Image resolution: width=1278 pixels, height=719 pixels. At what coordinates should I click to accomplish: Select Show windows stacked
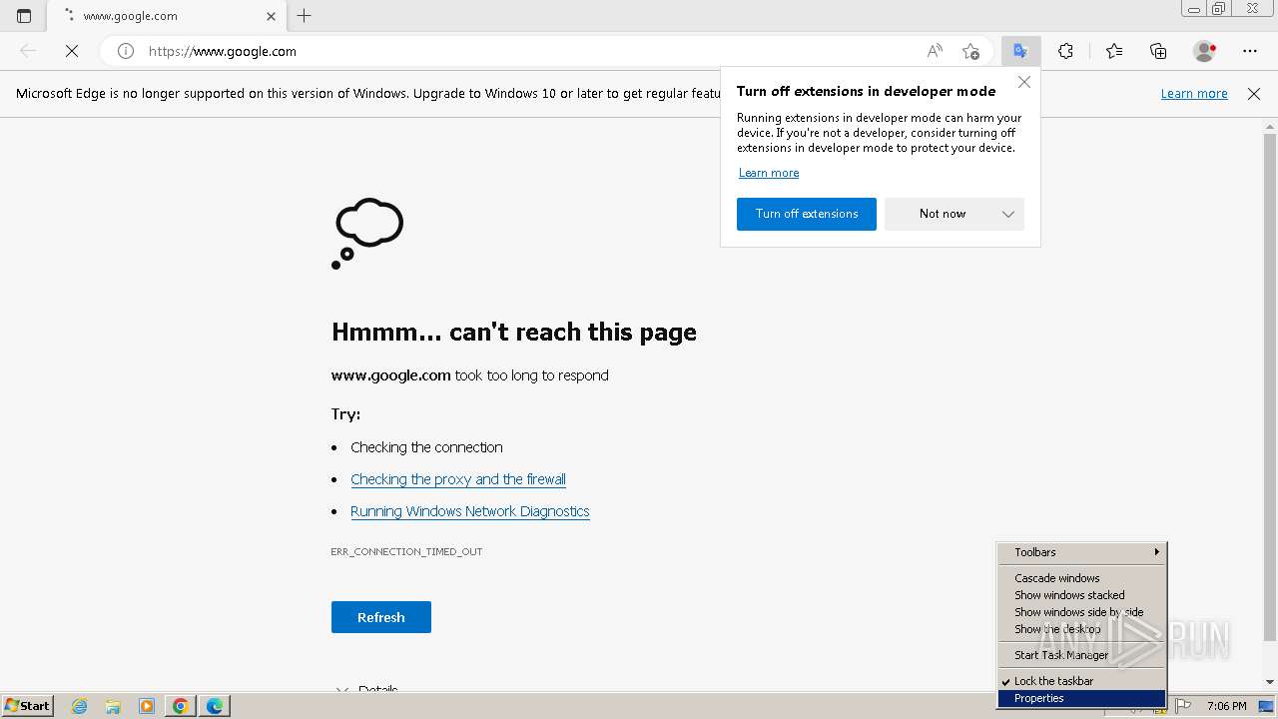(1082, 595)
